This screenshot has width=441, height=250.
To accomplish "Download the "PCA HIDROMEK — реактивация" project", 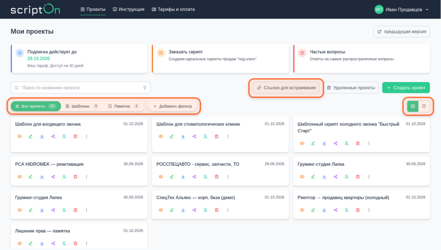I will [42, 177].
